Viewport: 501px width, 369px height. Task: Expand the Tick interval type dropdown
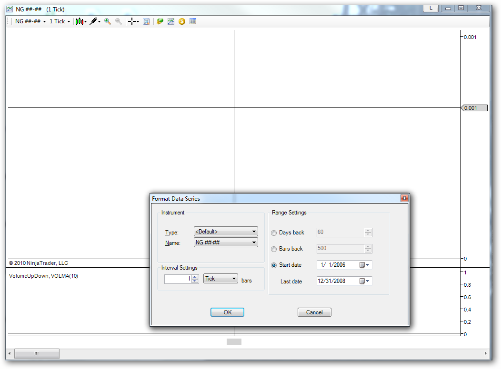[x=221, y=279]
